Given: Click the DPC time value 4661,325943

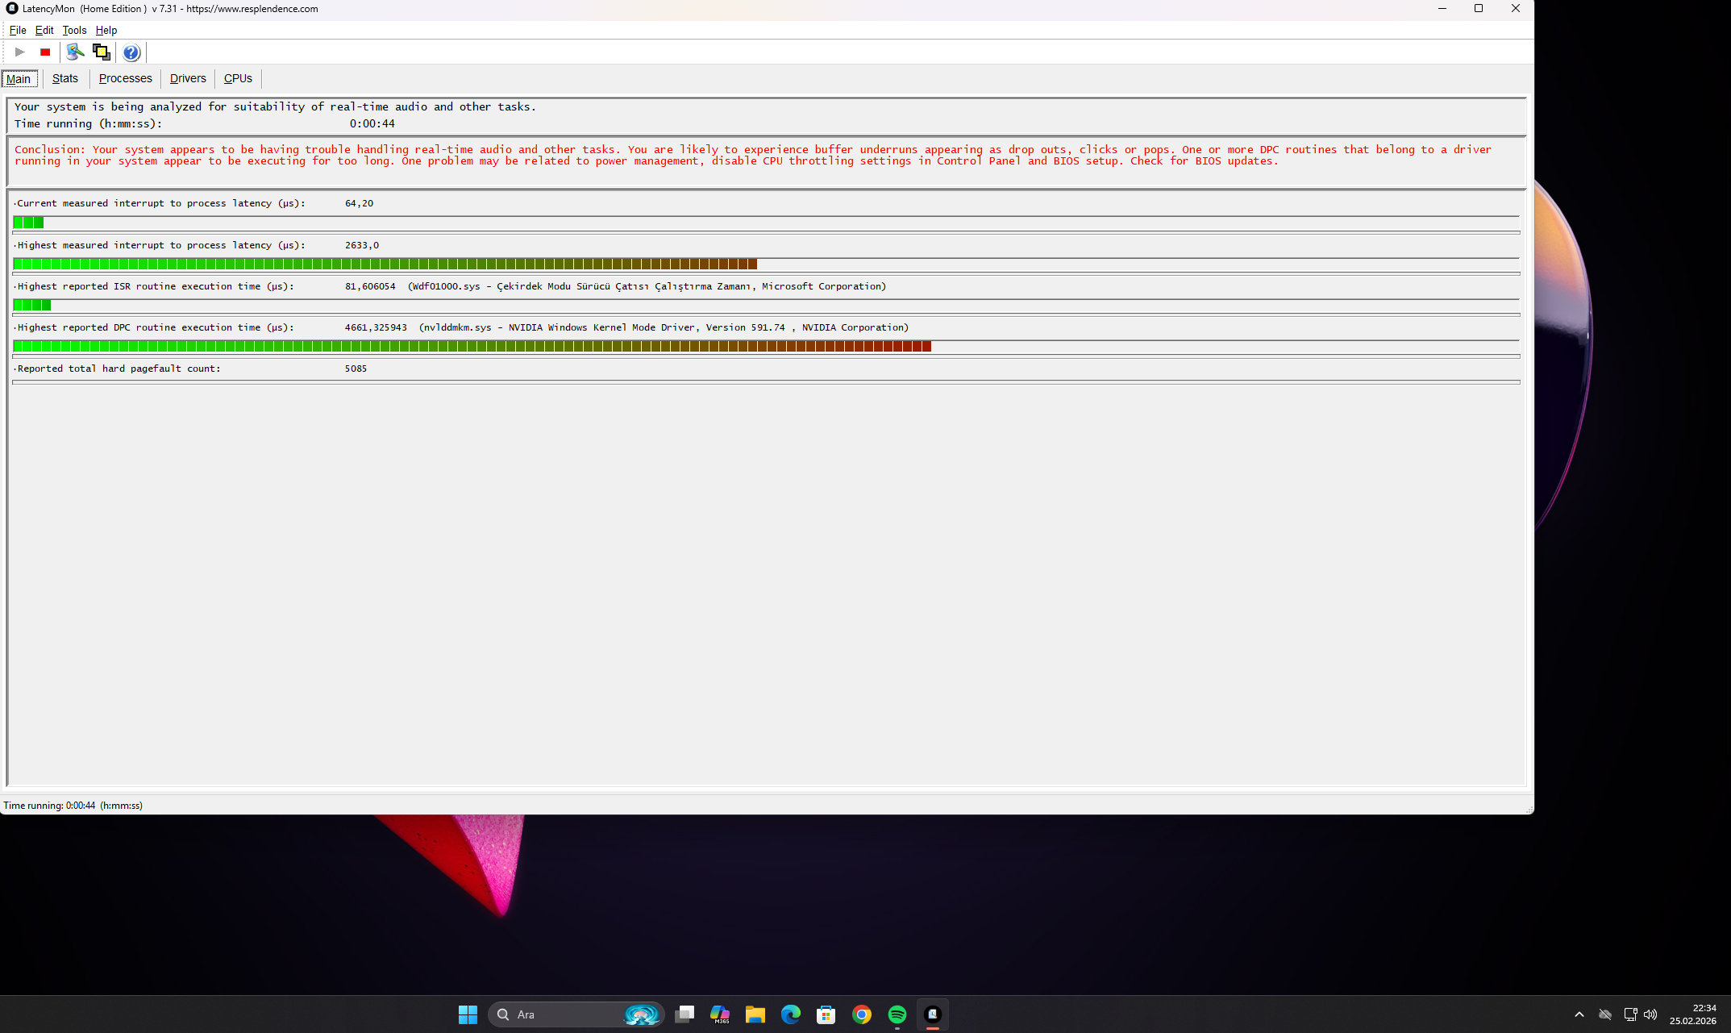Looking at the screenshot, I should point(376,327).
